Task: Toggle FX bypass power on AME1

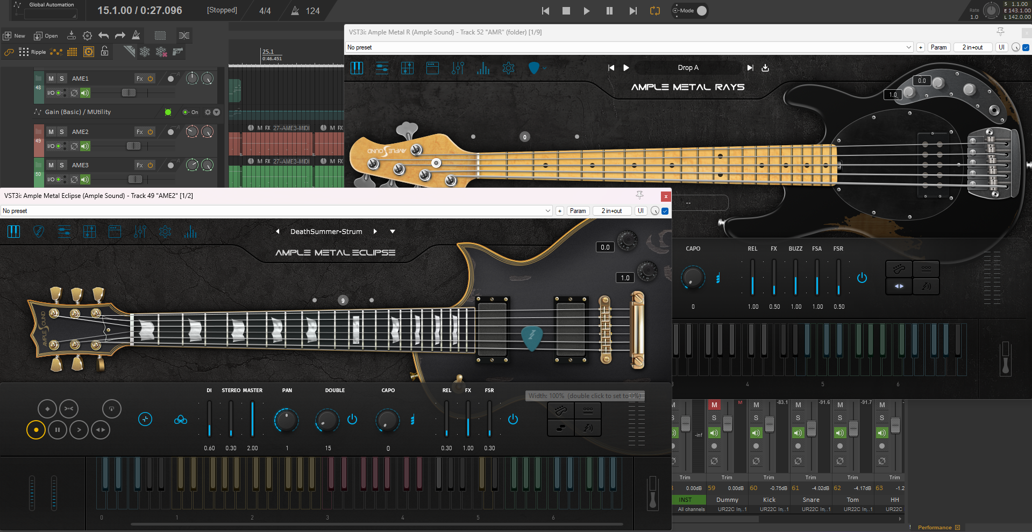Action: click(151, 79)
